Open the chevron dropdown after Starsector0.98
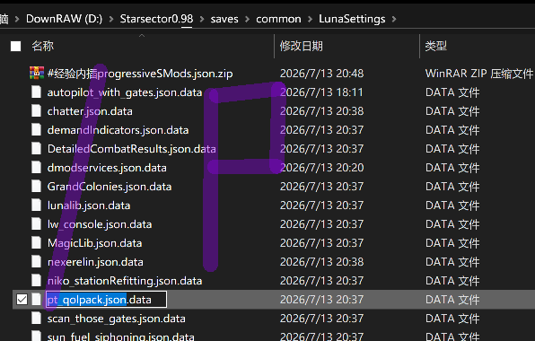This screenshot has height=341, width=535. [202, 19]
